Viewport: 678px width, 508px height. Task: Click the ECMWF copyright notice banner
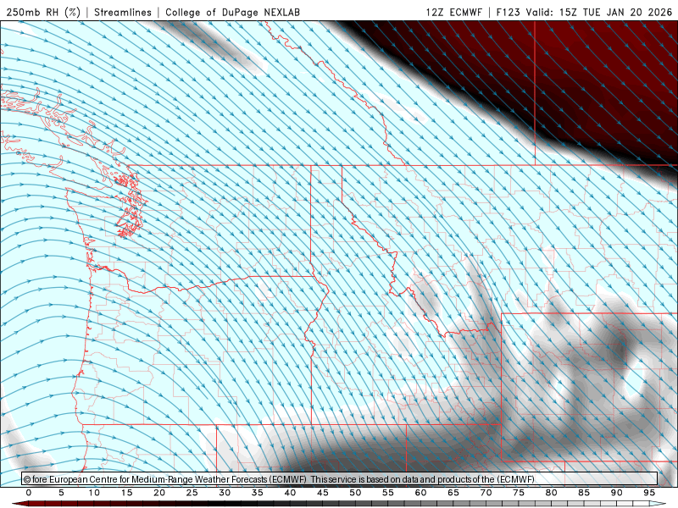click(340, 479)
